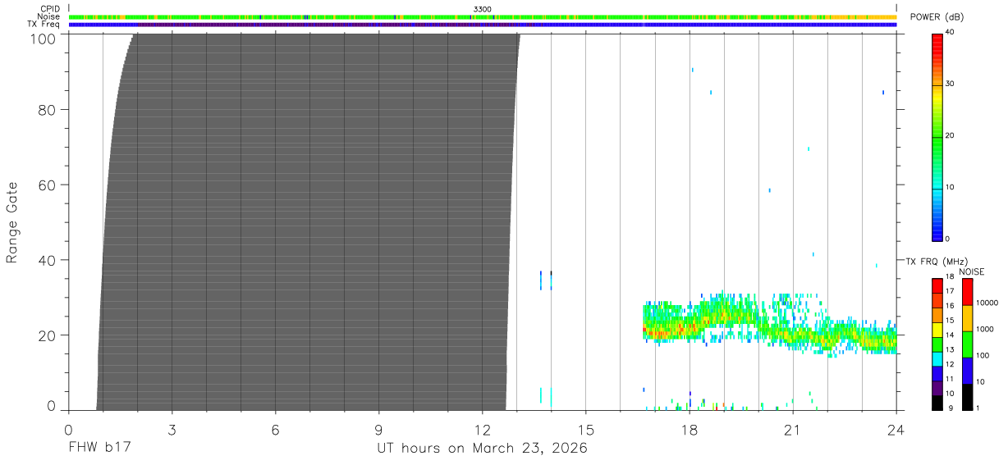Pick the red top segment of NOISE color bar
1008x465 pixels.
(x=967, y=292)
